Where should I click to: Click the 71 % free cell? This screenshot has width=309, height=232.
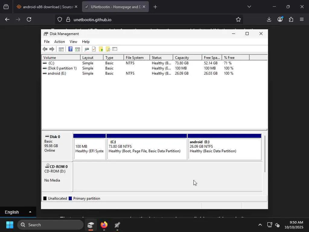point(228,63)
